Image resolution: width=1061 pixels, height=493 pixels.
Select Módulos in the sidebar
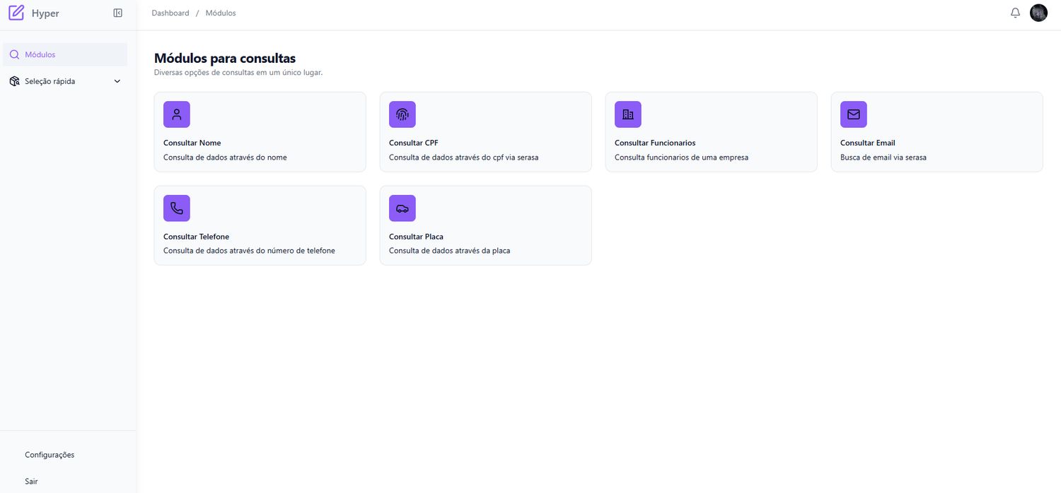(x=40, y=54)
